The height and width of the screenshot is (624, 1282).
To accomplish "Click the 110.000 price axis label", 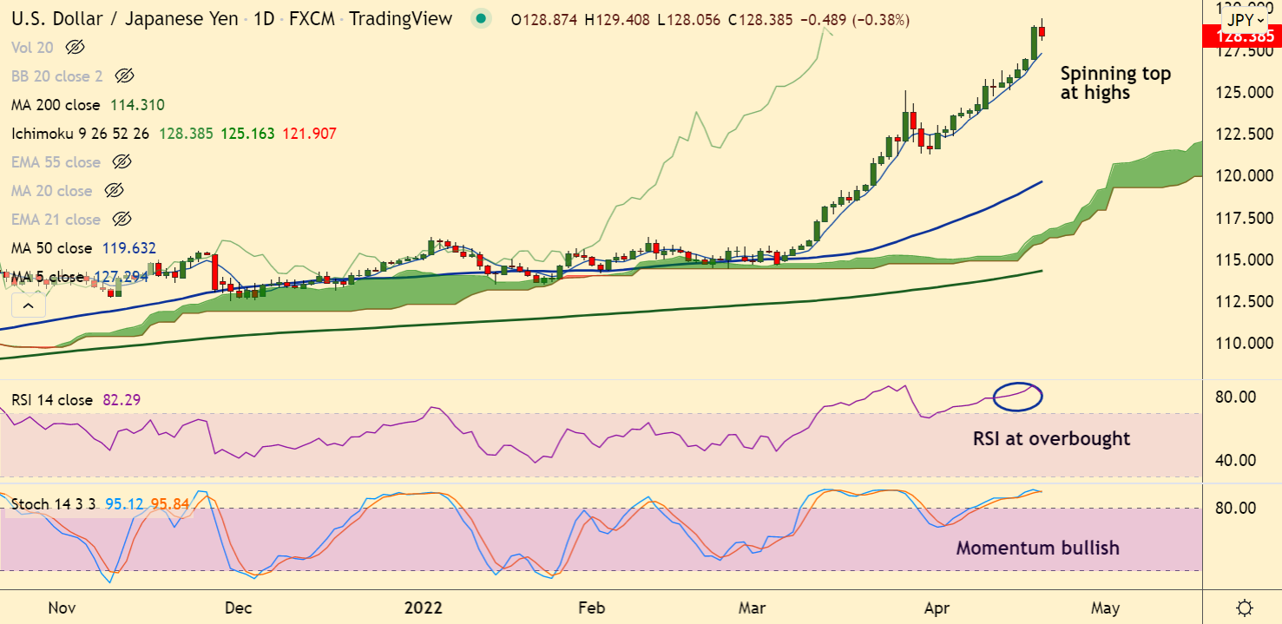I will [1243, 344].
